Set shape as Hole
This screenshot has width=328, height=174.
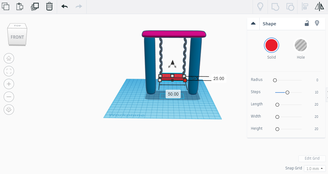coord(301,45)
